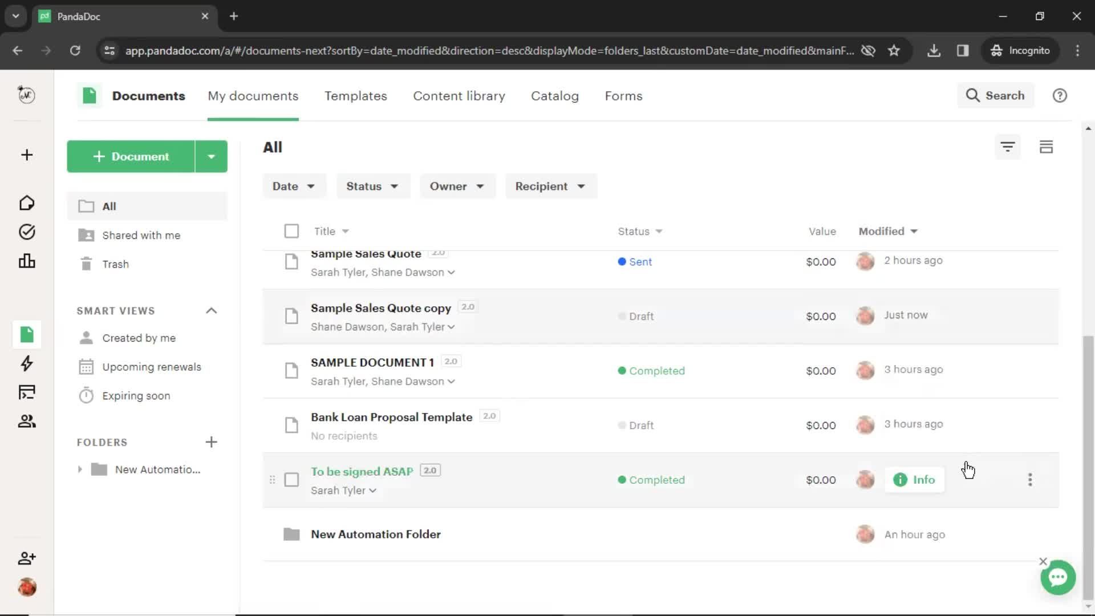Expand recipients of Sample Sales Quote copy
This screenshot has height=616, width=1095.
tap(451, 327)
